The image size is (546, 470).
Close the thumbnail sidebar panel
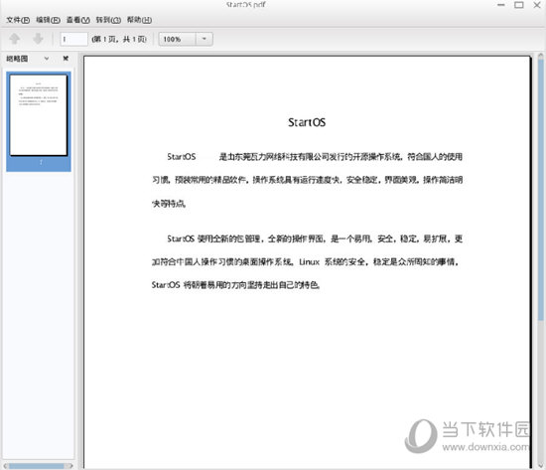66,59
